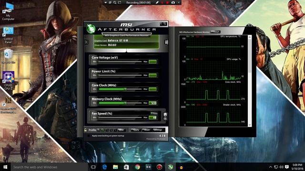Minimize the Afterburner window
Viewport: 305px width, 171px height.
[162, 24]
